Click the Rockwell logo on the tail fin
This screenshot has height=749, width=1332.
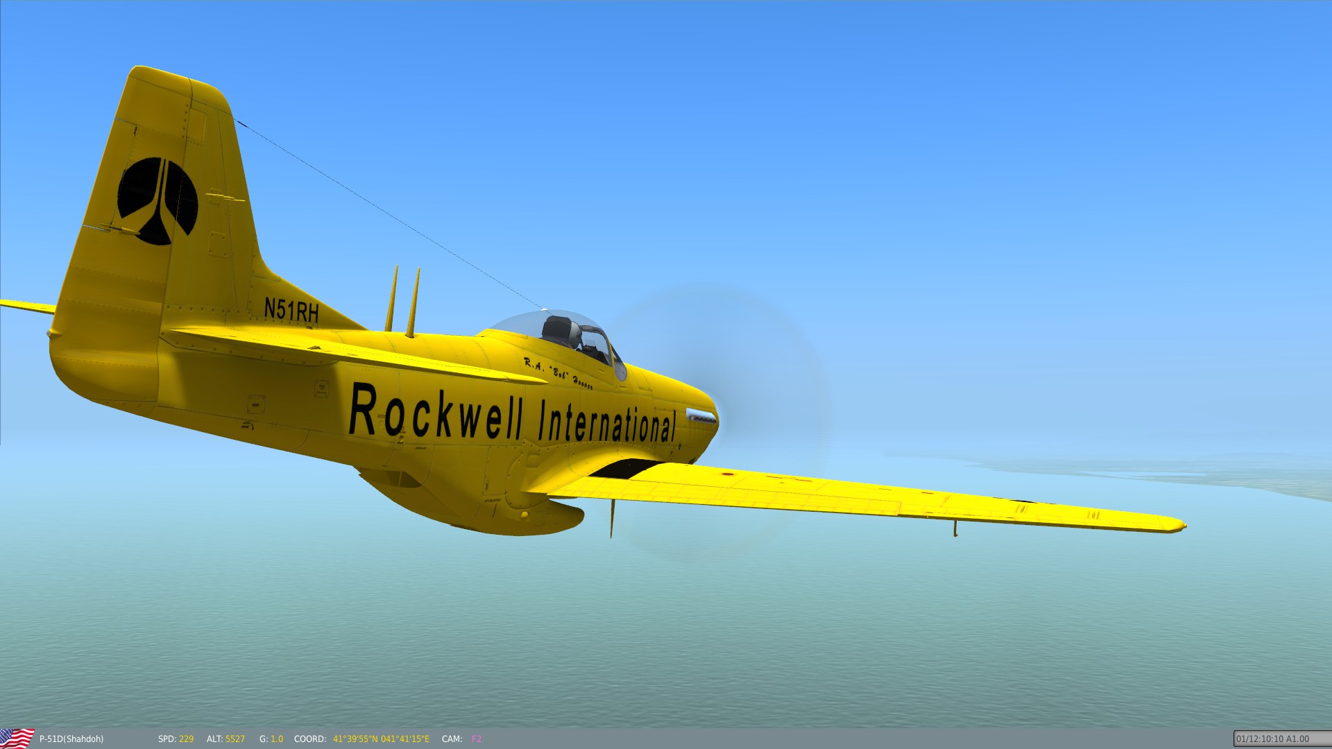pyautogui.click(x=157, y=201)
